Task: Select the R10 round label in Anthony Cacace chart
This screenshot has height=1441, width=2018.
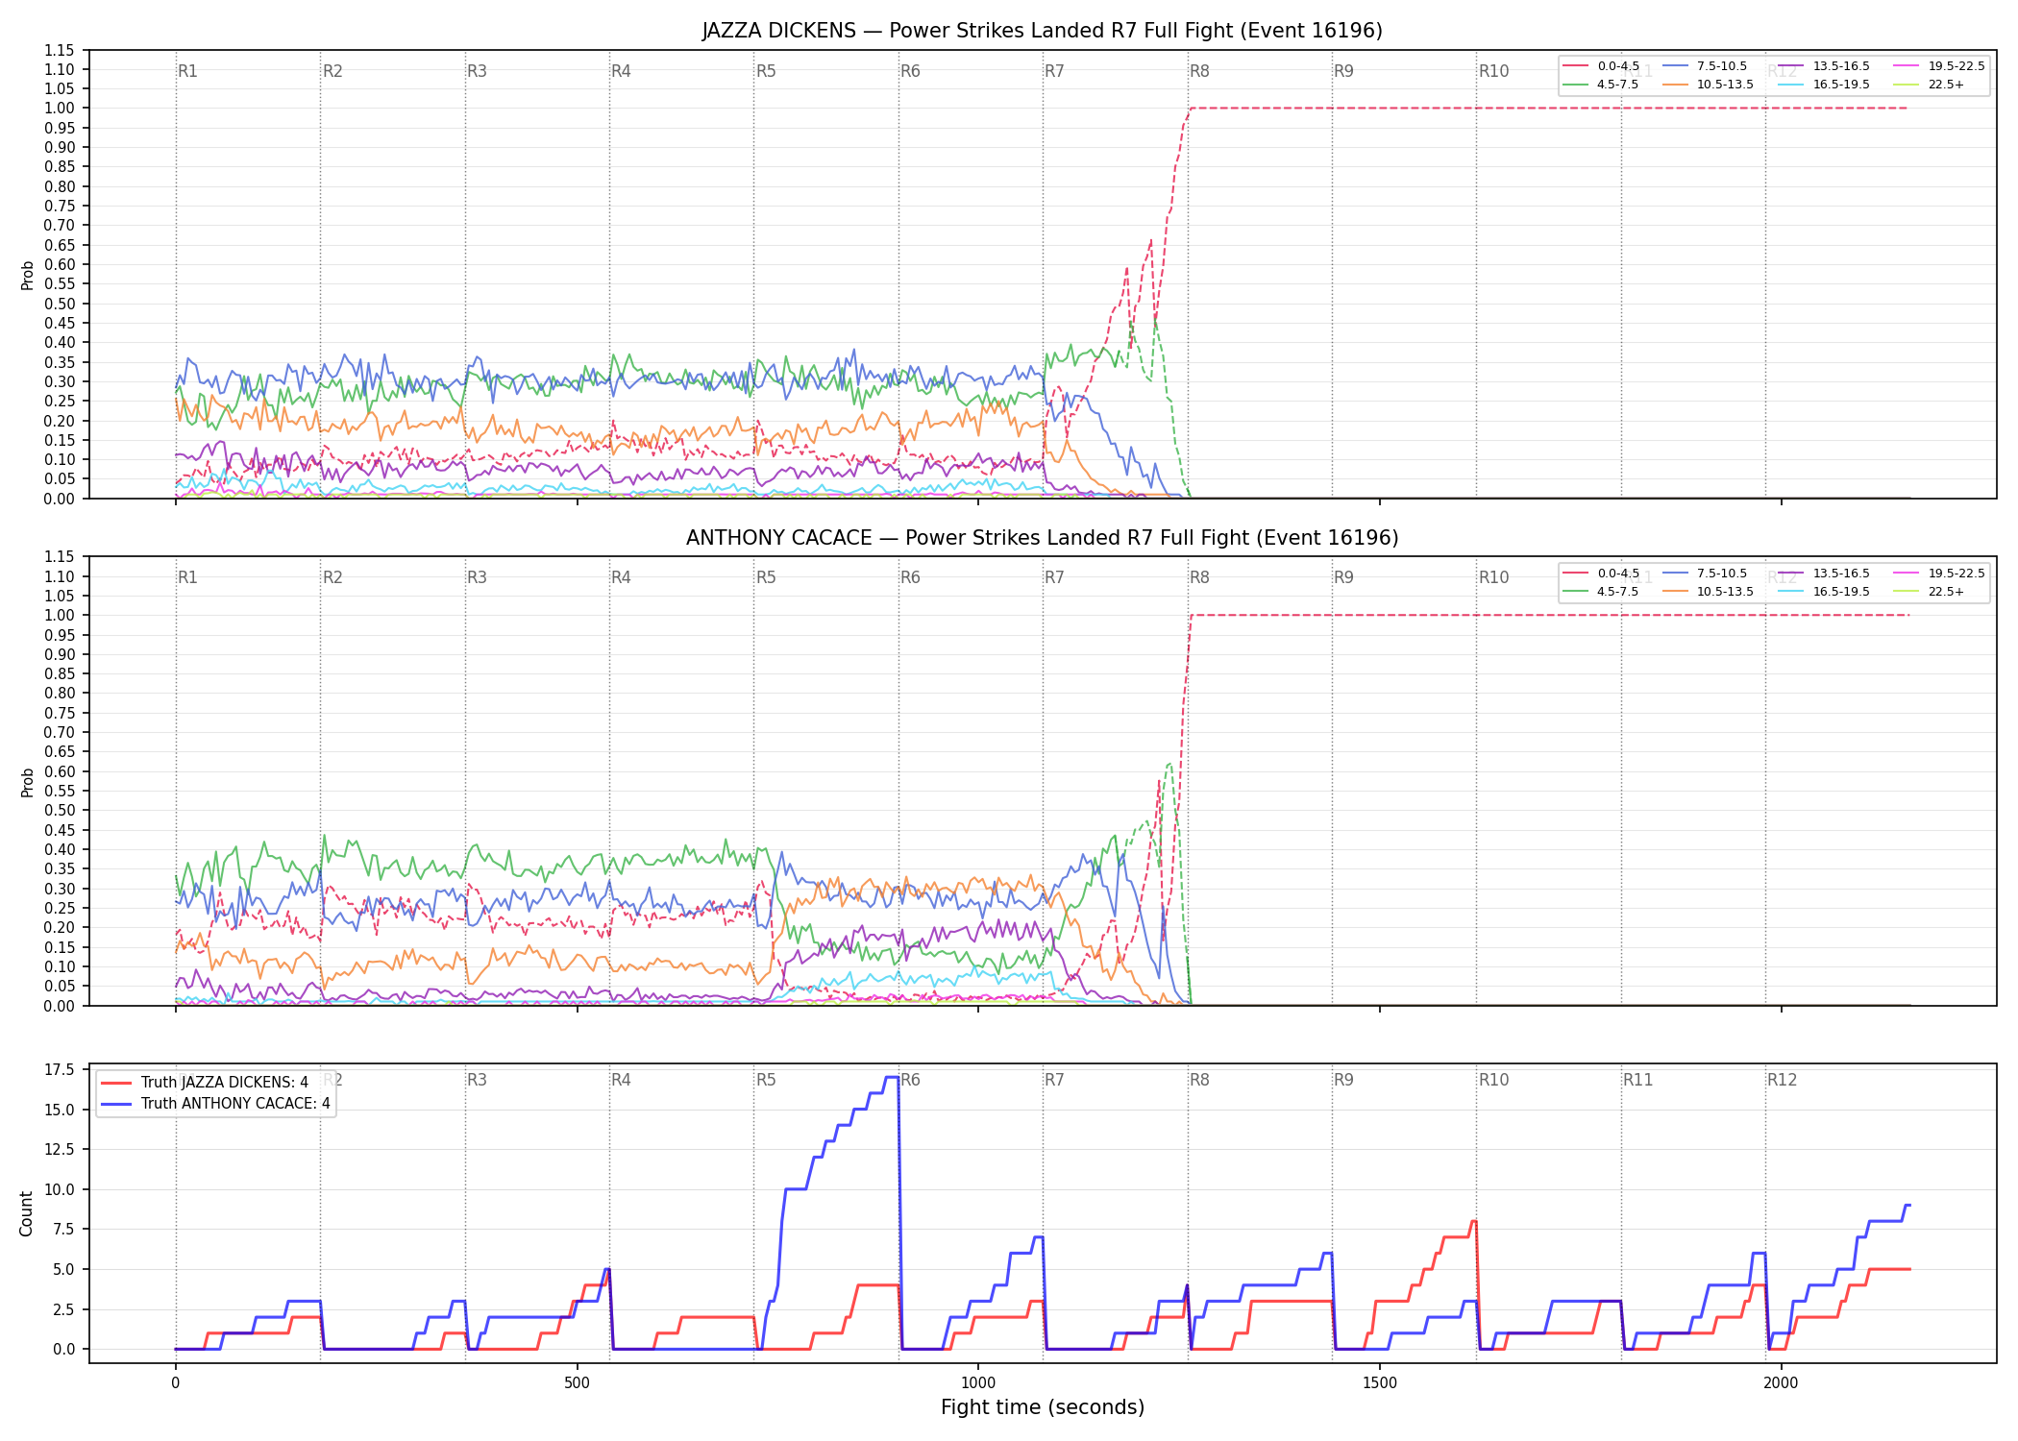Action: point(1494,577)
